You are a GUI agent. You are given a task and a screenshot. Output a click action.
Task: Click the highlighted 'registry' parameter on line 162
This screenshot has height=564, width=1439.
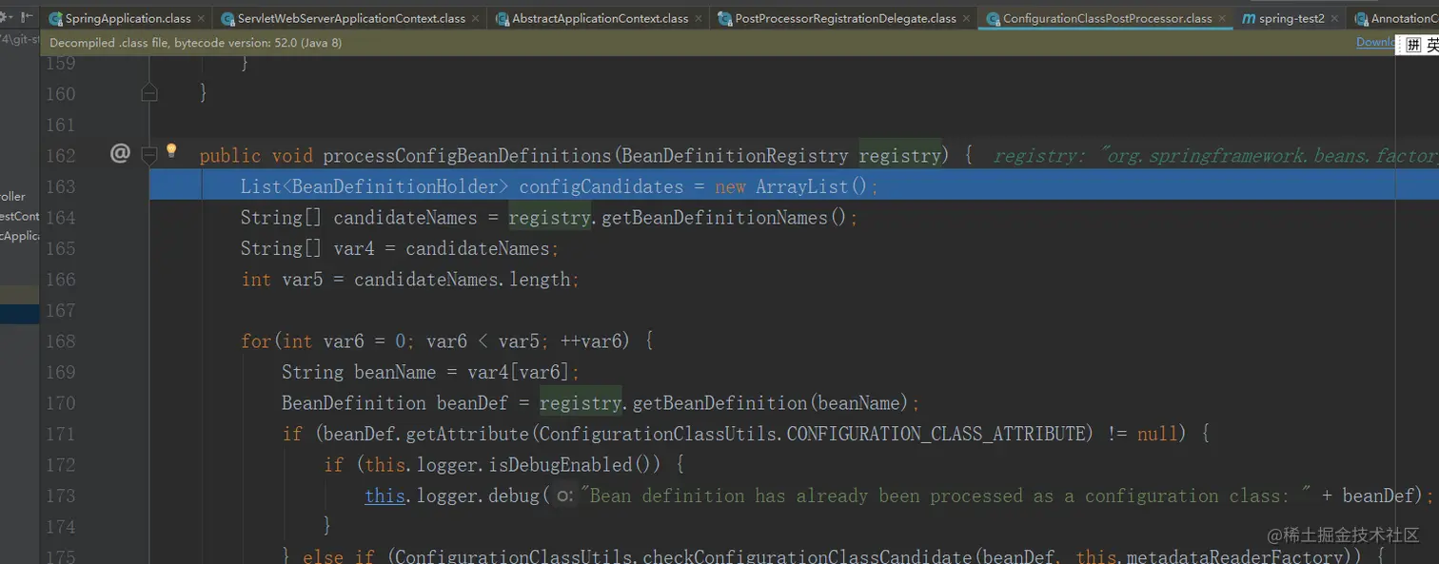coord(900,155)
